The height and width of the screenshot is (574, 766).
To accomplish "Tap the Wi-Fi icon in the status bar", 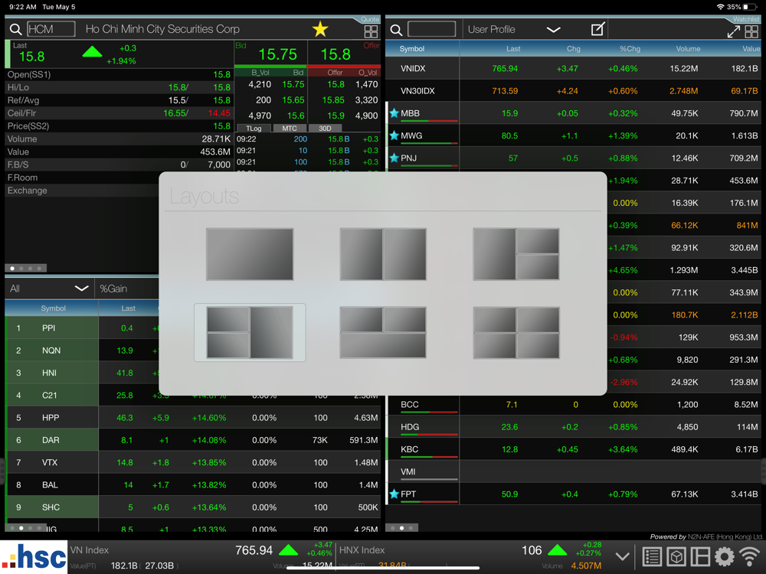I will pyautogui.click(x=720, y=7).
